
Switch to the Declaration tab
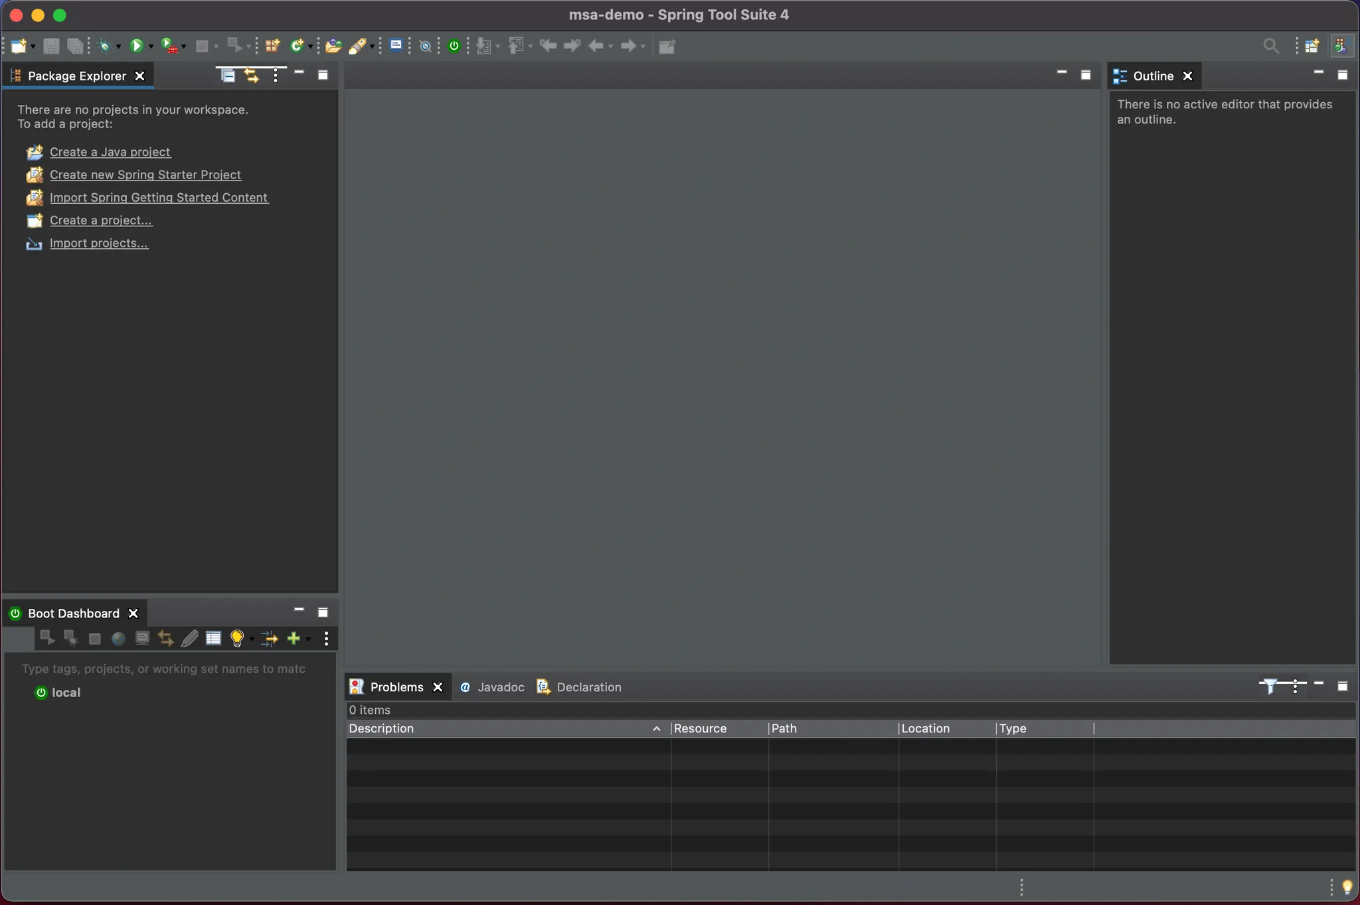coord(579,687)
